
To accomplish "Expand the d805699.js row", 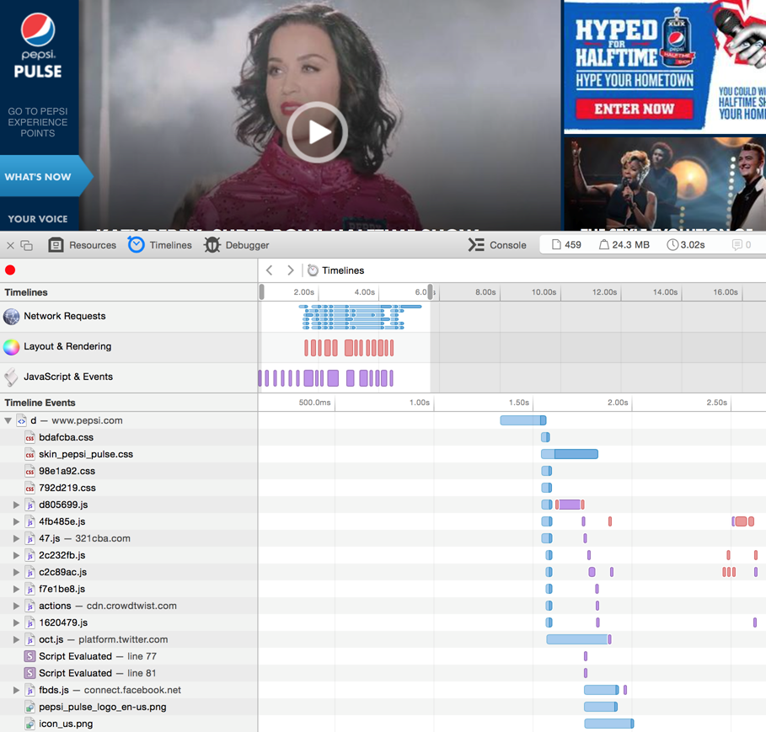I will pos(16,505).
